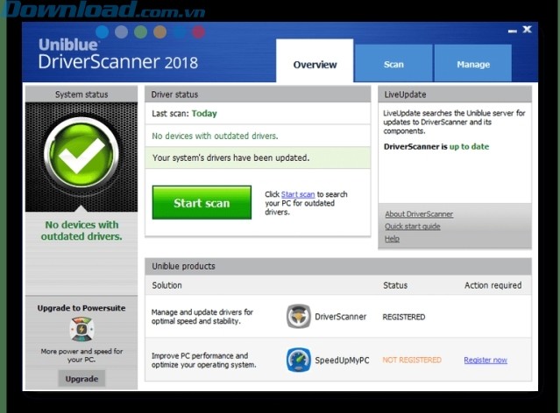The height and width of the screenshot is (413, 560).
Task: Click the REGISTERED status for DriverScanner
Action: coord(404,317)
